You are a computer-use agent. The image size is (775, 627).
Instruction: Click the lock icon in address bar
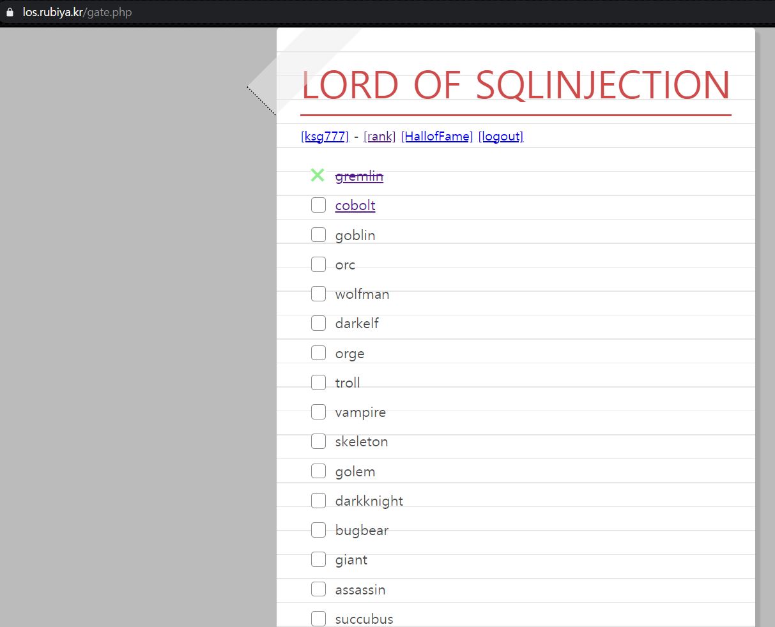pos(10,12)
